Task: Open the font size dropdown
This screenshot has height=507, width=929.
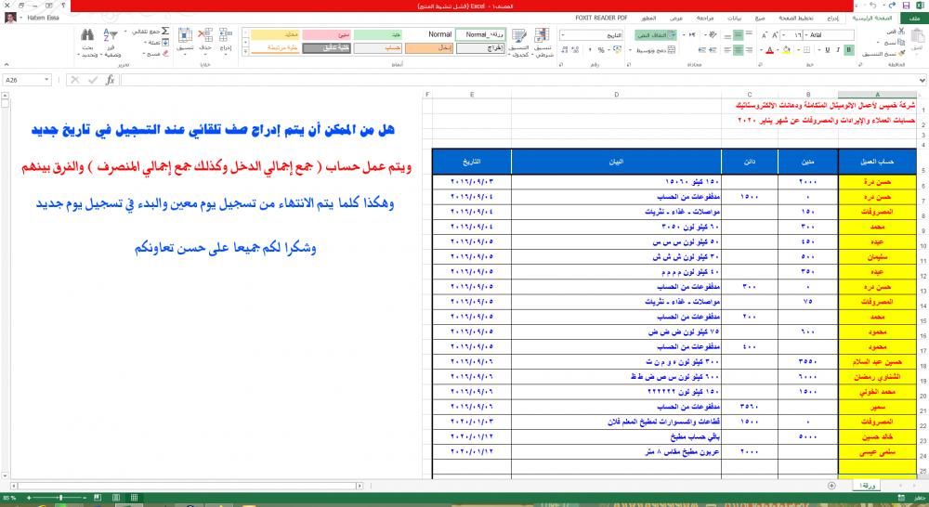Action: pos(784,35)
